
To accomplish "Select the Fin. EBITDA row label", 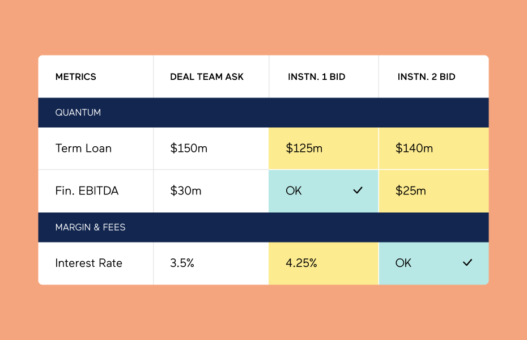I will click(x=87, y=191).
